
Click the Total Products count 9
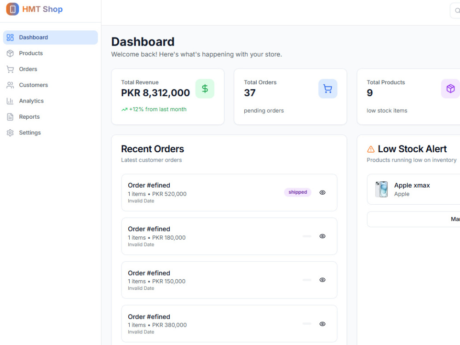370,93
